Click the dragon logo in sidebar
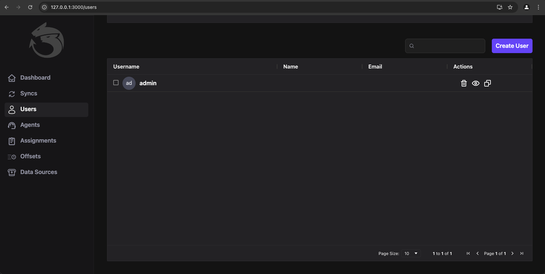Screen dimensions: 545x274 (x=47, y=40)
